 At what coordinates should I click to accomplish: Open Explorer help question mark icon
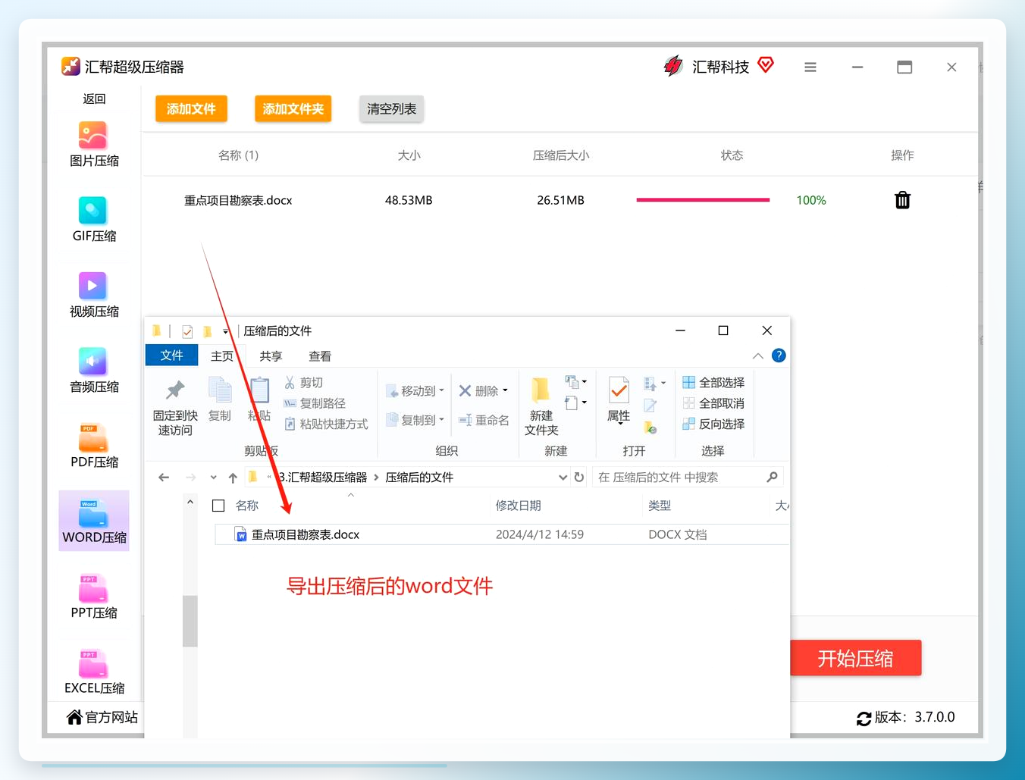779,356
